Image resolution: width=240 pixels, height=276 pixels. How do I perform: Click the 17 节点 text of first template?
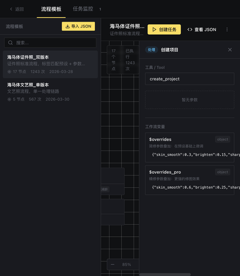pyautogui.click(x=19, y=72)
